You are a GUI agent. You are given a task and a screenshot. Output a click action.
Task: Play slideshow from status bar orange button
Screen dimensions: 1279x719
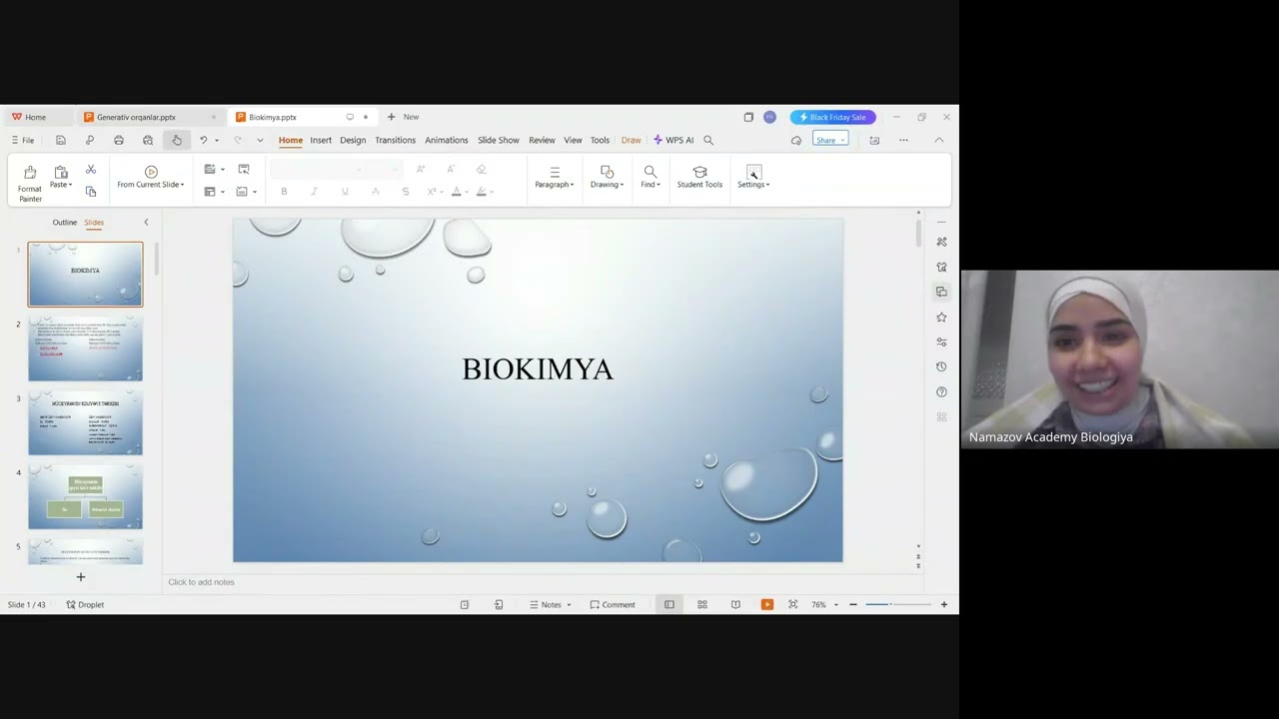pyautogui.click(x=767, y=604)
